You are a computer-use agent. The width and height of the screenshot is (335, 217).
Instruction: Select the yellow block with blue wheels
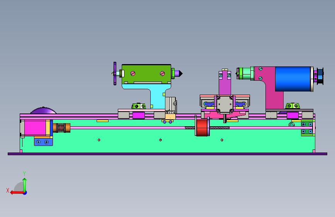pos(170,117)
